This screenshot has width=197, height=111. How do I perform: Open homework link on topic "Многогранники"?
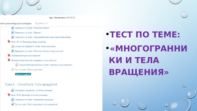[36, 47]
